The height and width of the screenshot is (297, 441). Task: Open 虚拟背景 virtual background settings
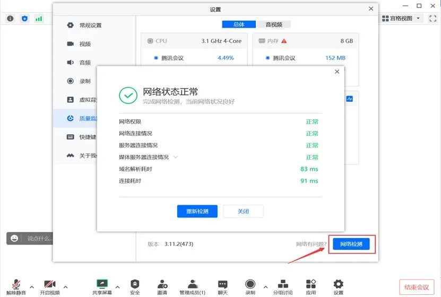[x=75, y=100]
